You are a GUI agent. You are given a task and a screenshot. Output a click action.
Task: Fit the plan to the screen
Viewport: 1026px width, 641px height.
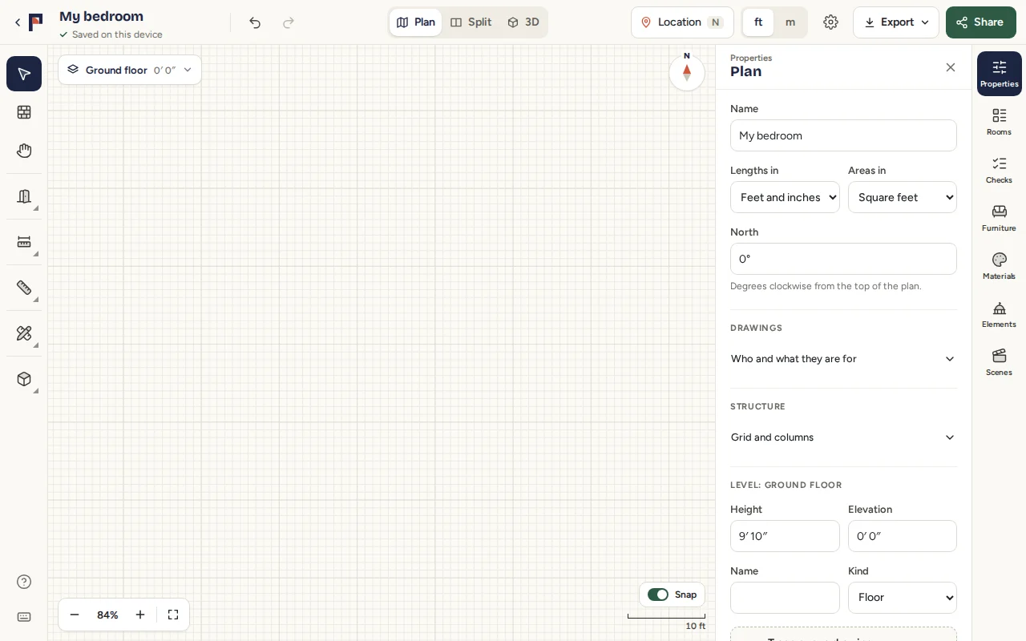pos(173,615)
